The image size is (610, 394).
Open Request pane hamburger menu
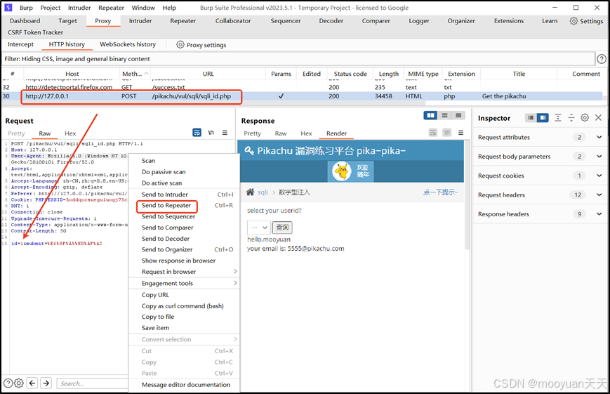225,133
